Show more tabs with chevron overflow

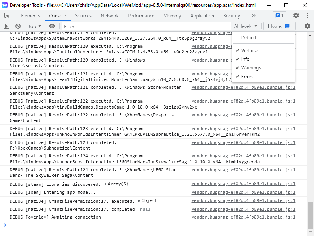point(253,16)
